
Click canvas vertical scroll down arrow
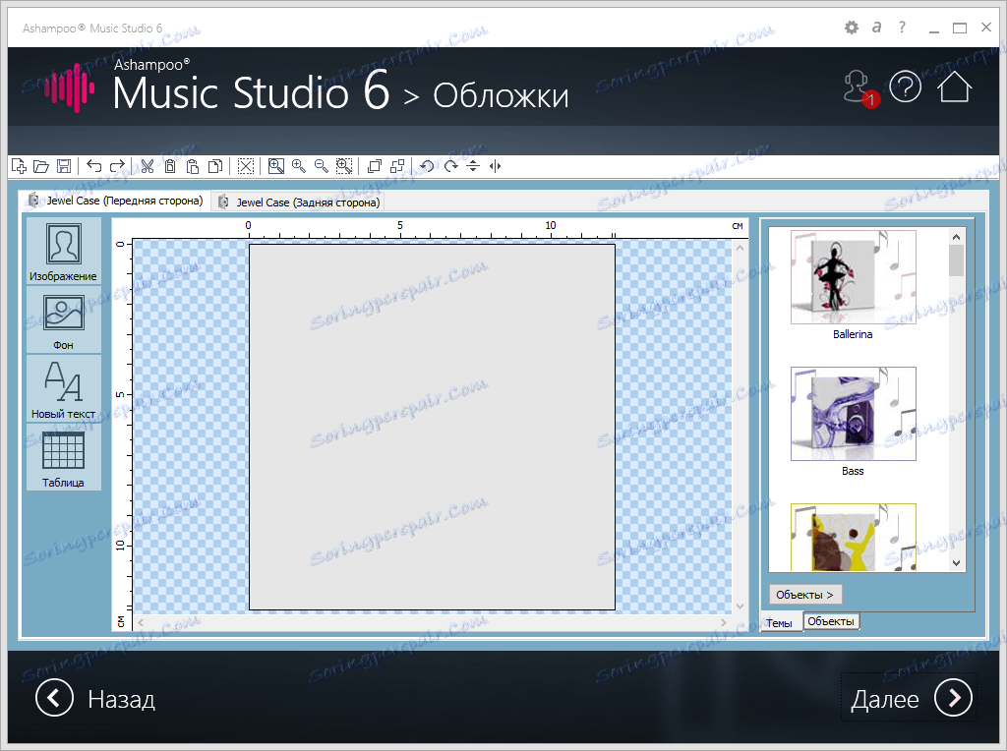tap(740, 606)
